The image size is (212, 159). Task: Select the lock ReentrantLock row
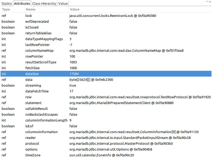click(113, 16)
